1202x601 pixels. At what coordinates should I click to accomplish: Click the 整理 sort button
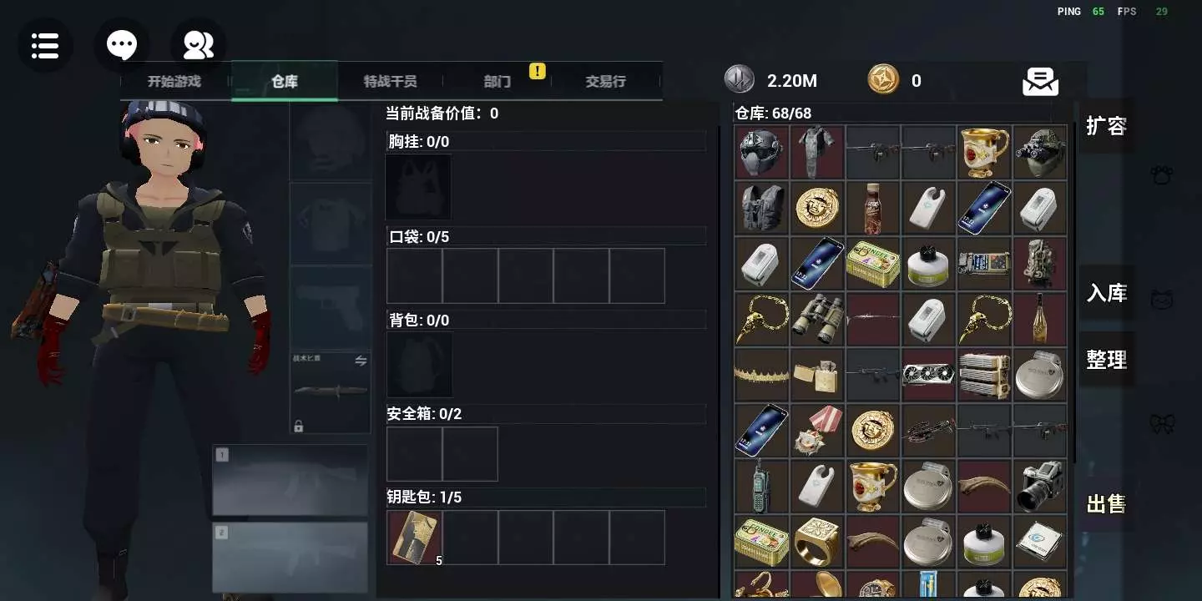coord(1106,360)
